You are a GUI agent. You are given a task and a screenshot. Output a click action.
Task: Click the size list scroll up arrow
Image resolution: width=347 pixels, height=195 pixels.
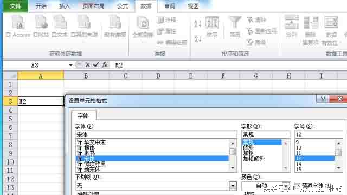338,143
